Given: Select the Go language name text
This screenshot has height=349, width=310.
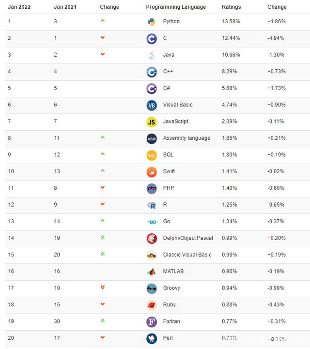Looking at the screenshot, I should click(166, 221).
